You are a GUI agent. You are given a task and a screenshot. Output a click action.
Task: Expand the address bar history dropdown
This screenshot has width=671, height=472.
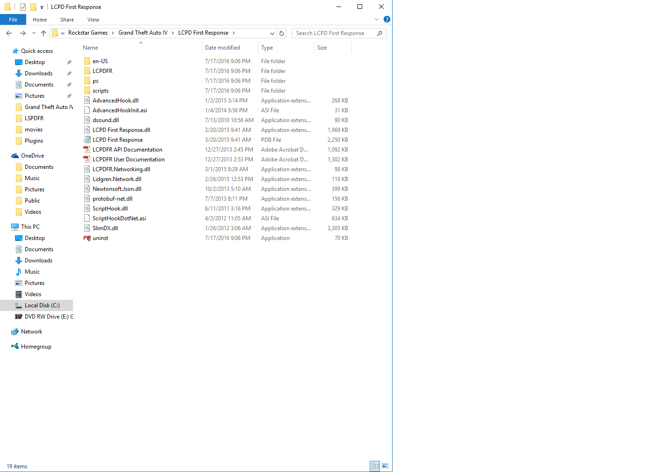272,33
